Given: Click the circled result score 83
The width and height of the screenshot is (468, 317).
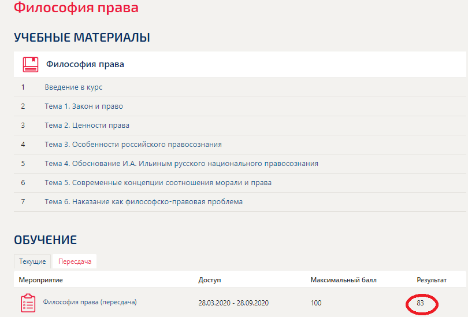Looking at the screenshot, I should coord(421,303).
